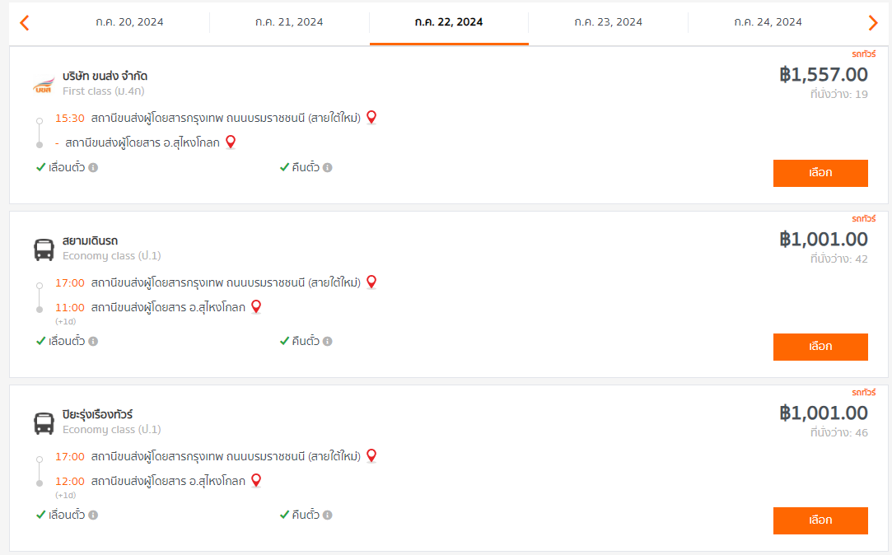Choose the ฿1,557.00 First class trip
The image size is (892, 555).
click(x=820, y=173)
